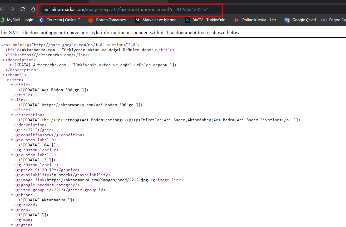The height and width of the screenshot is (227, 346).
Task: Click the g:condition new line
Action: 49,135
